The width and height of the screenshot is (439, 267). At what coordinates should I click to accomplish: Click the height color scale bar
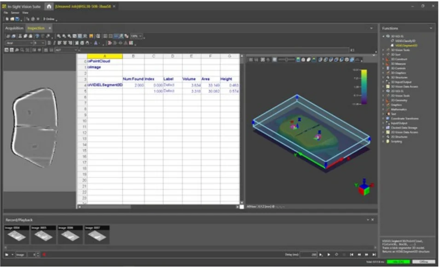pos(364,87)
